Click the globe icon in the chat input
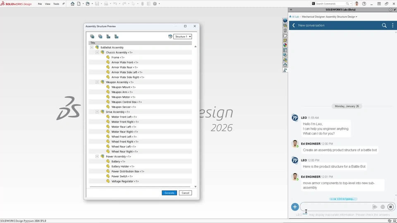This screenshot has width=397, height=223. pyautogui.click(x=383, y=207)
